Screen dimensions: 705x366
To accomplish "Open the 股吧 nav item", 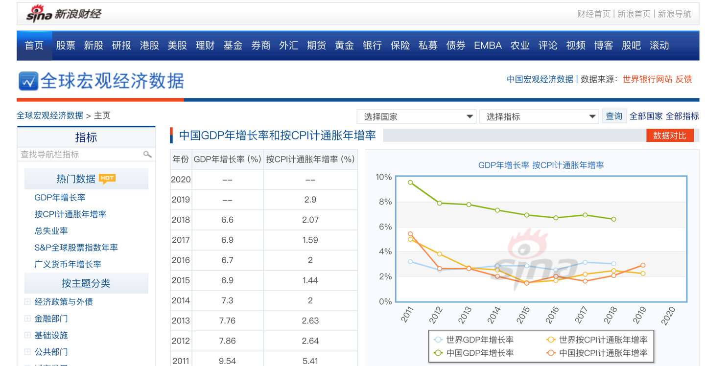I will (632, 46).
